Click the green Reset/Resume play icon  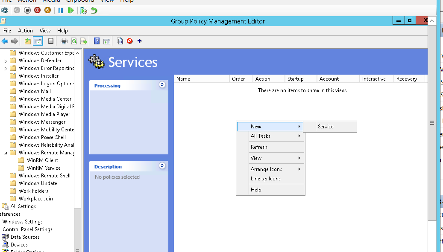(70, 10)
